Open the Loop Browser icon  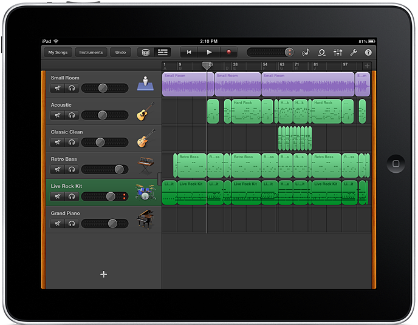[x=322, y=52]
